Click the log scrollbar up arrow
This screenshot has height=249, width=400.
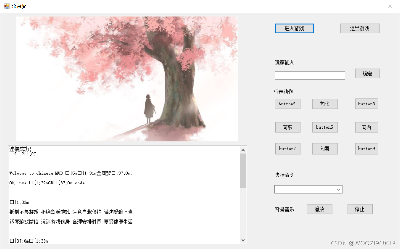[243, 150]
